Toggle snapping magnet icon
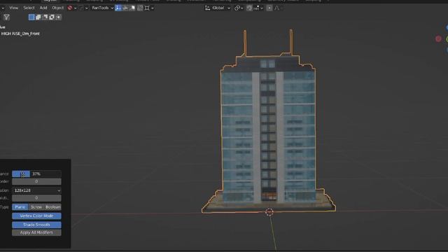 tap(249, 8)
